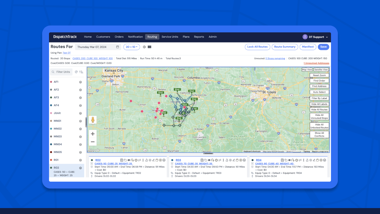Click the location pin icon on route RO4 card

pos(321,160)
